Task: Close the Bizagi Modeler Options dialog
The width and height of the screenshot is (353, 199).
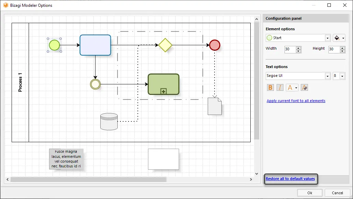Action: tap(345, 5)
